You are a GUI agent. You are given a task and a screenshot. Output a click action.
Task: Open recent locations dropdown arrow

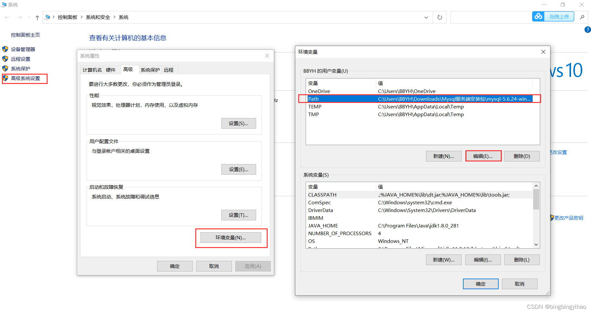click(29, 17)
